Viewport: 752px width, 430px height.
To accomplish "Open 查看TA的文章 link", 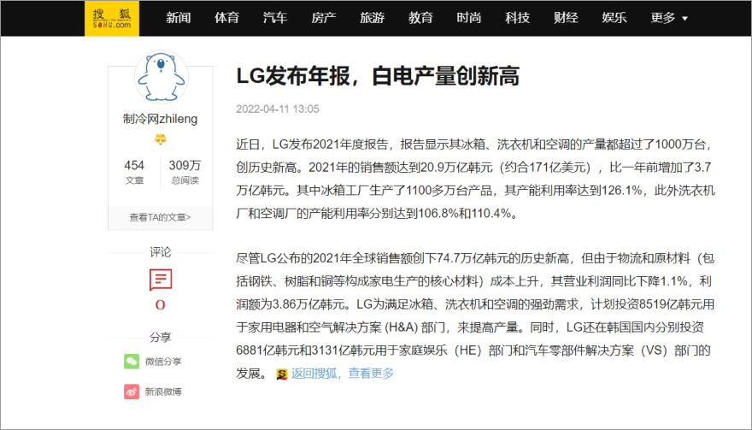I will 160,217.
